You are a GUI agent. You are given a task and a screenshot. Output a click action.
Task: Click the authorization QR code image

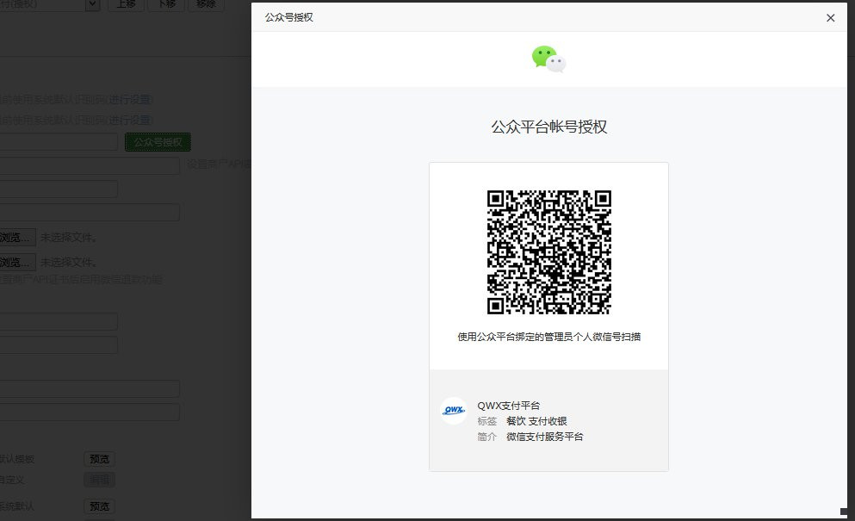point(548,252)
